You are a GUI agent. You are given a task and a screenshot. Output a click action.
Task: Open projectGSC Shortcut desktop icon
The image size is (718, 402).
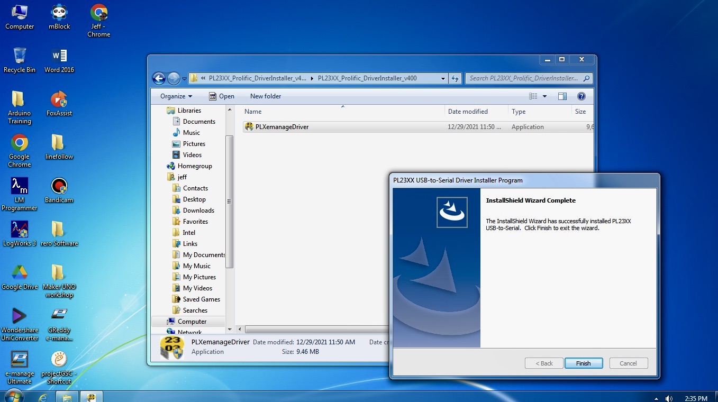[x=59, y=368]
